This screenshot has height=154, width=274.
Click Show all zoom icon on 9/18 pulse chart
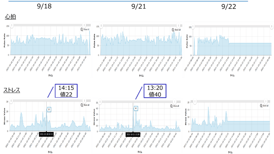[x=82, y=29]
